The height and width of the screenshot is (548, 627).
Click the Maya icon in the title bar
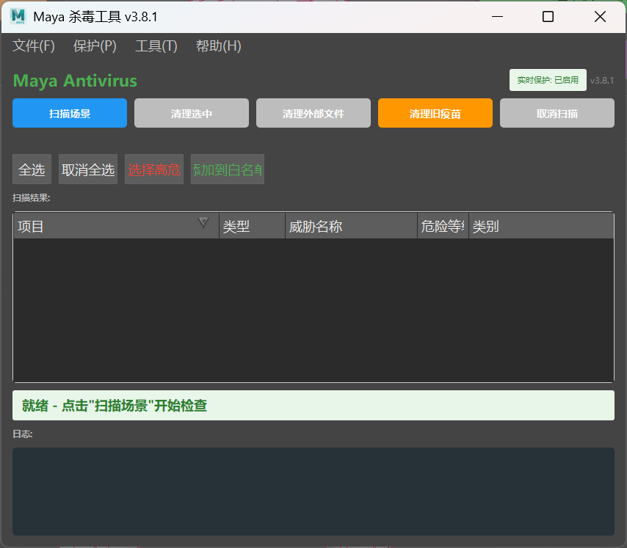pyautogui.click(x=20, y=16)
